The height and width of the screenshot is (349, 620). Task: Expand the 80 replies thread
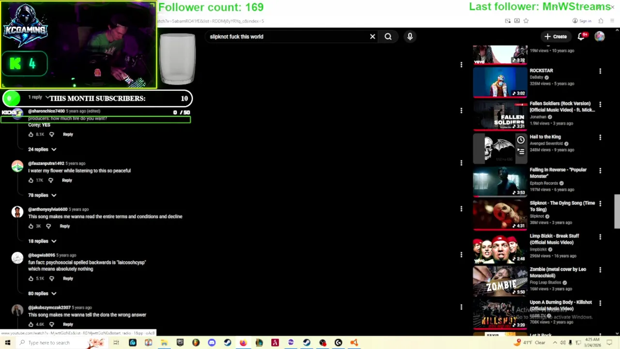click(42, 293)
